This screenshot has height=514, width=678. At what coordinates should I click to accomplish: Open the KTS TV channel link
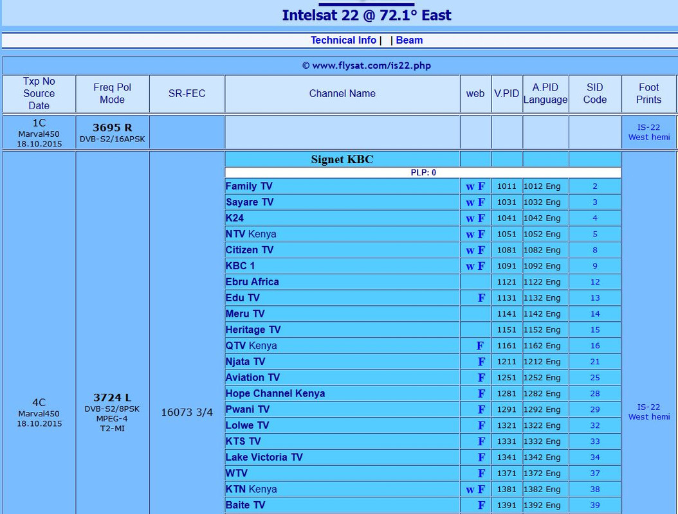(243, 442)
